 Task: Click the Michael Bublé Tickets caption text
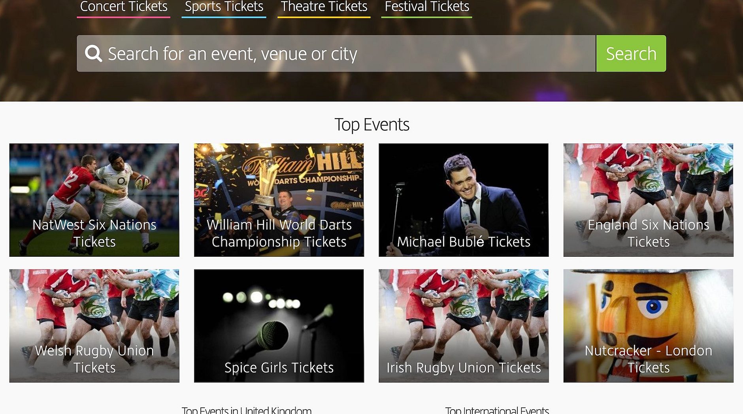tap(464, 242)
